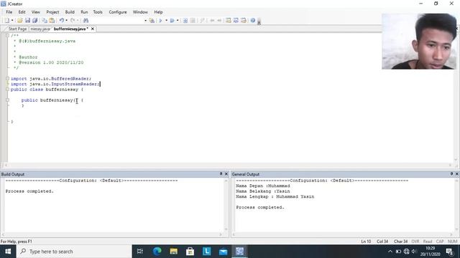The width and height of the screenshot is (460, 258).
Task: Click the blue grid icon after Run File
Action: [x=185, y=21]
